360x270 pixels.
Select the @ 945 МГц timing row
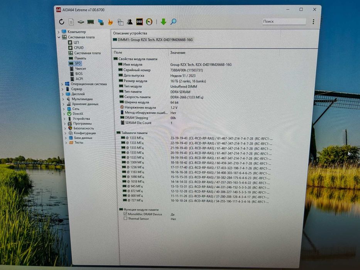(x=196, y=187)
